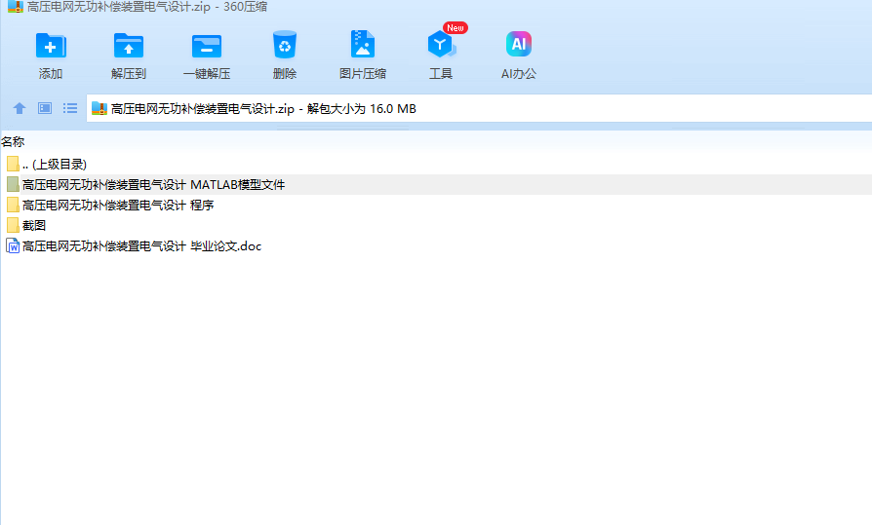This screenshot has height=525, width=872.
Task: Click the 解压到 (Extract to) icon
Action: point(129,46)
